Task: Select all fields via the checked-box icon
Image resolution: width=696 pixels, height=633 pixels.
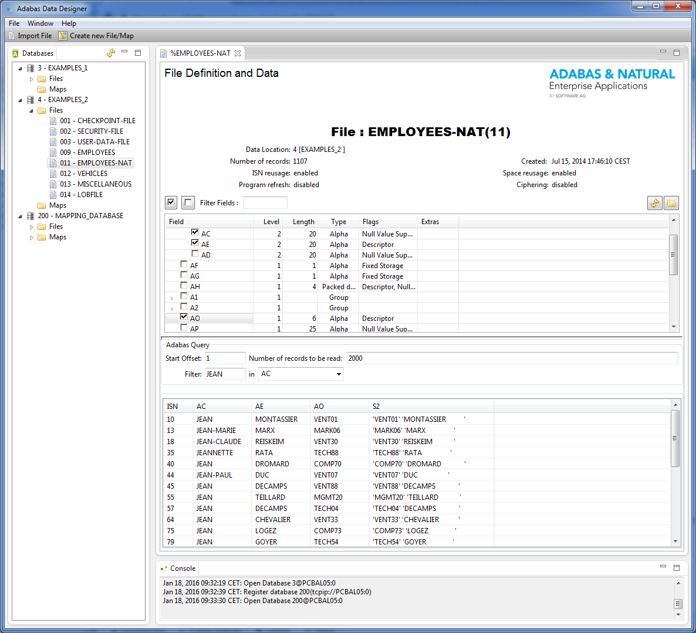Action: [x=171, y=202]
